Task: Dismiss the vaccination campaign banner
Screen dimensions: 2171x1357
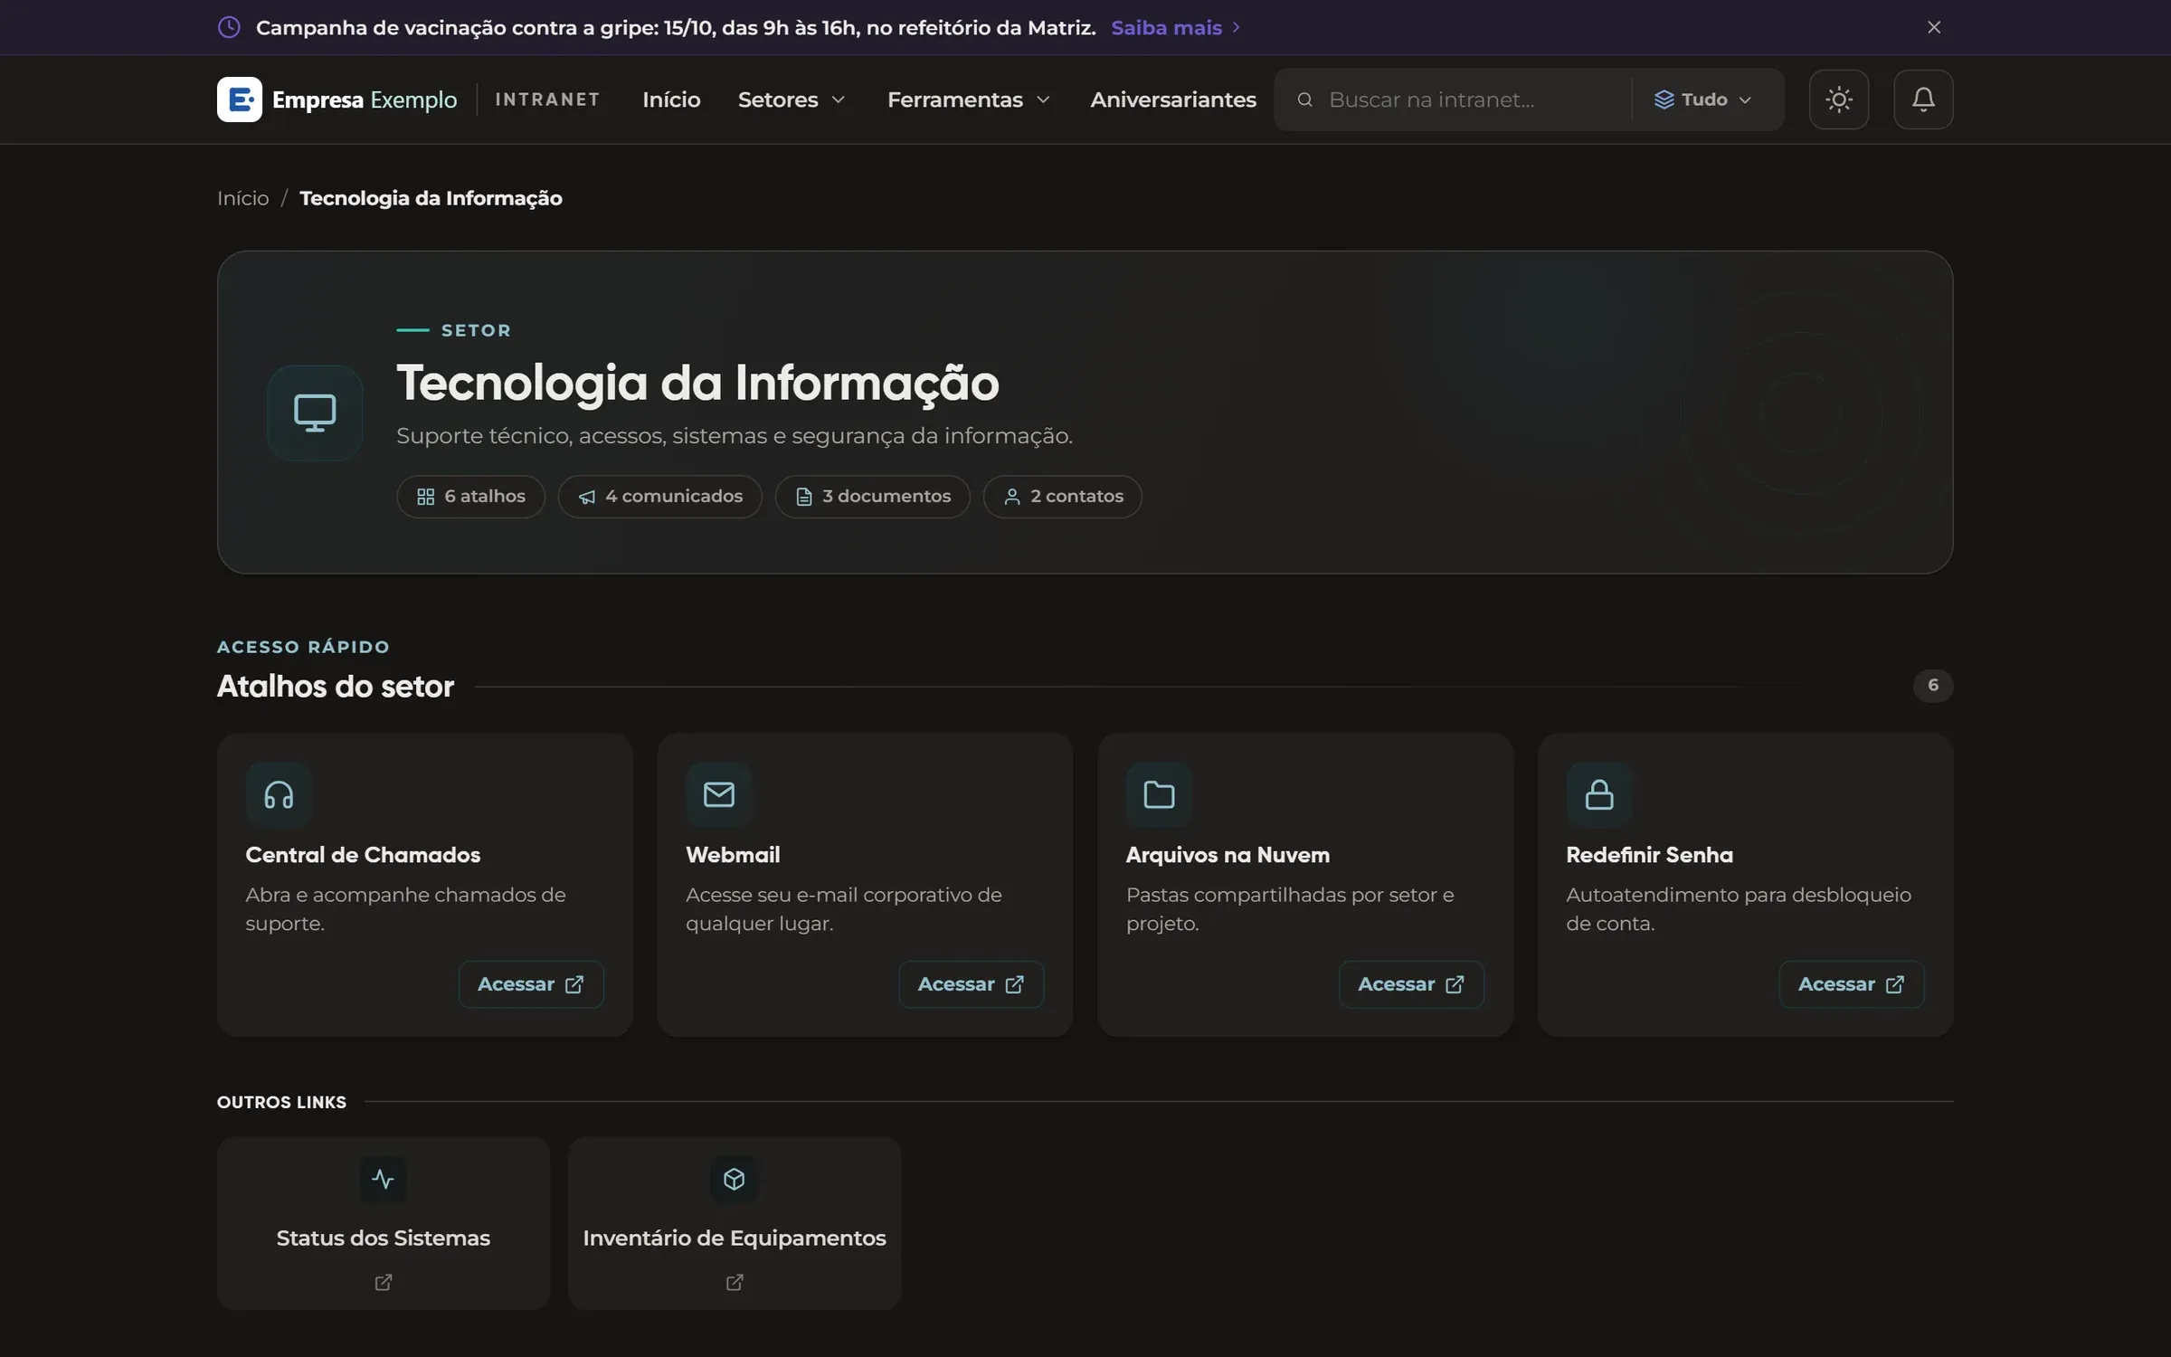Action: 1934,27
